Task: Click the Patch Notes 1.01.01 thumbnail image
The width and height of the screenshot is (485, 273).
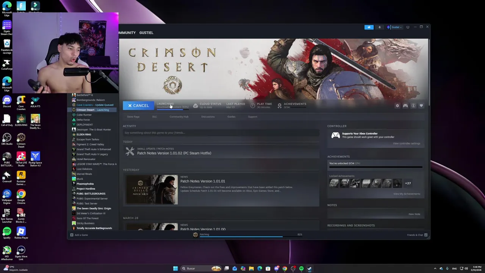Action: coord(152,190)
